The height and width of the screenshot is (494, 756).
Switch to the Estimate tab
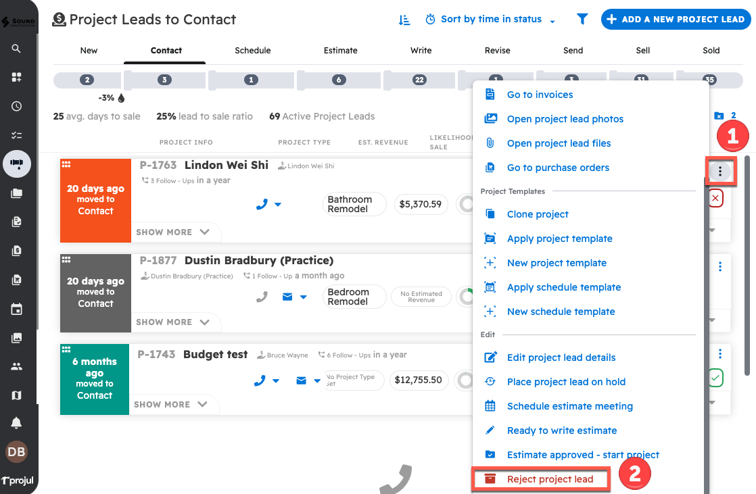coord(340,51)
